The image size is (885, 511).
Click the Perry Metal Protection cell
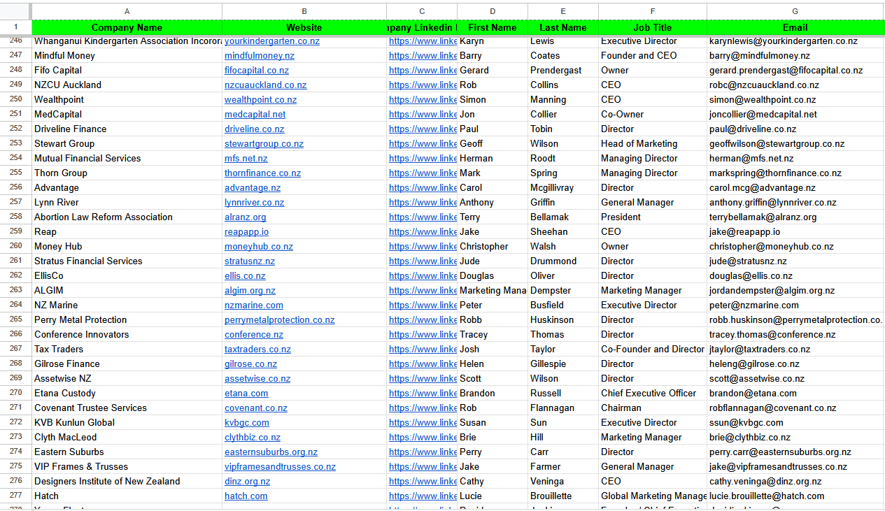point(127,320)
